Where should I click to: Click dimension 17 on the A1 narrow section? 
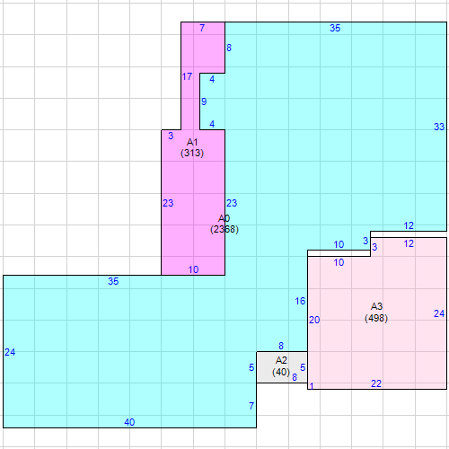(187, 77)
